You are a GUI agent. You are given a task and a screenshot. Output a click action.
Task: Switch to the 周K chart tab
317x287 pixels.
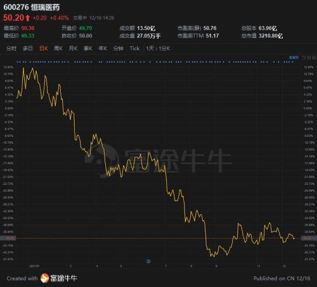click(58, 48)
